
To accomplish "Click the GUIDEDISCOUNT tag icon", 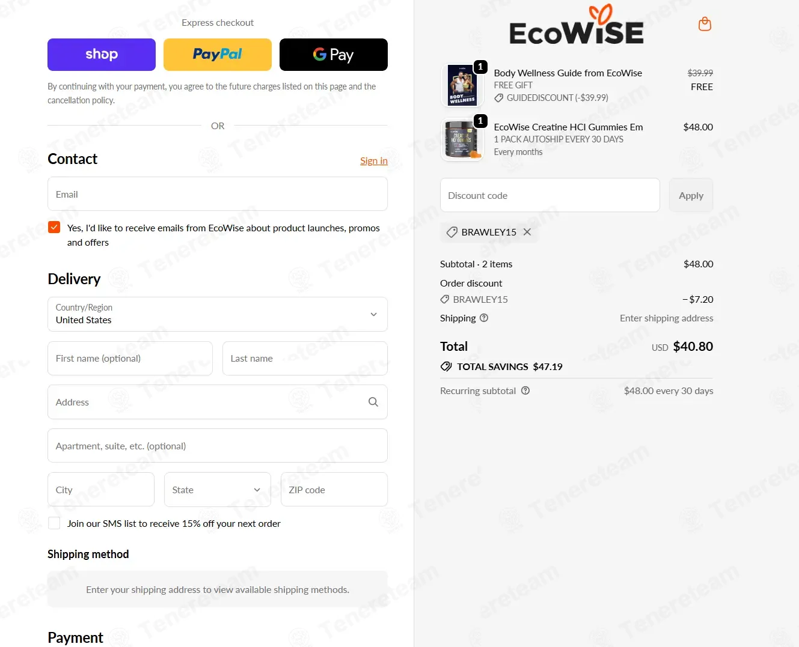I will tap(499, 98).
